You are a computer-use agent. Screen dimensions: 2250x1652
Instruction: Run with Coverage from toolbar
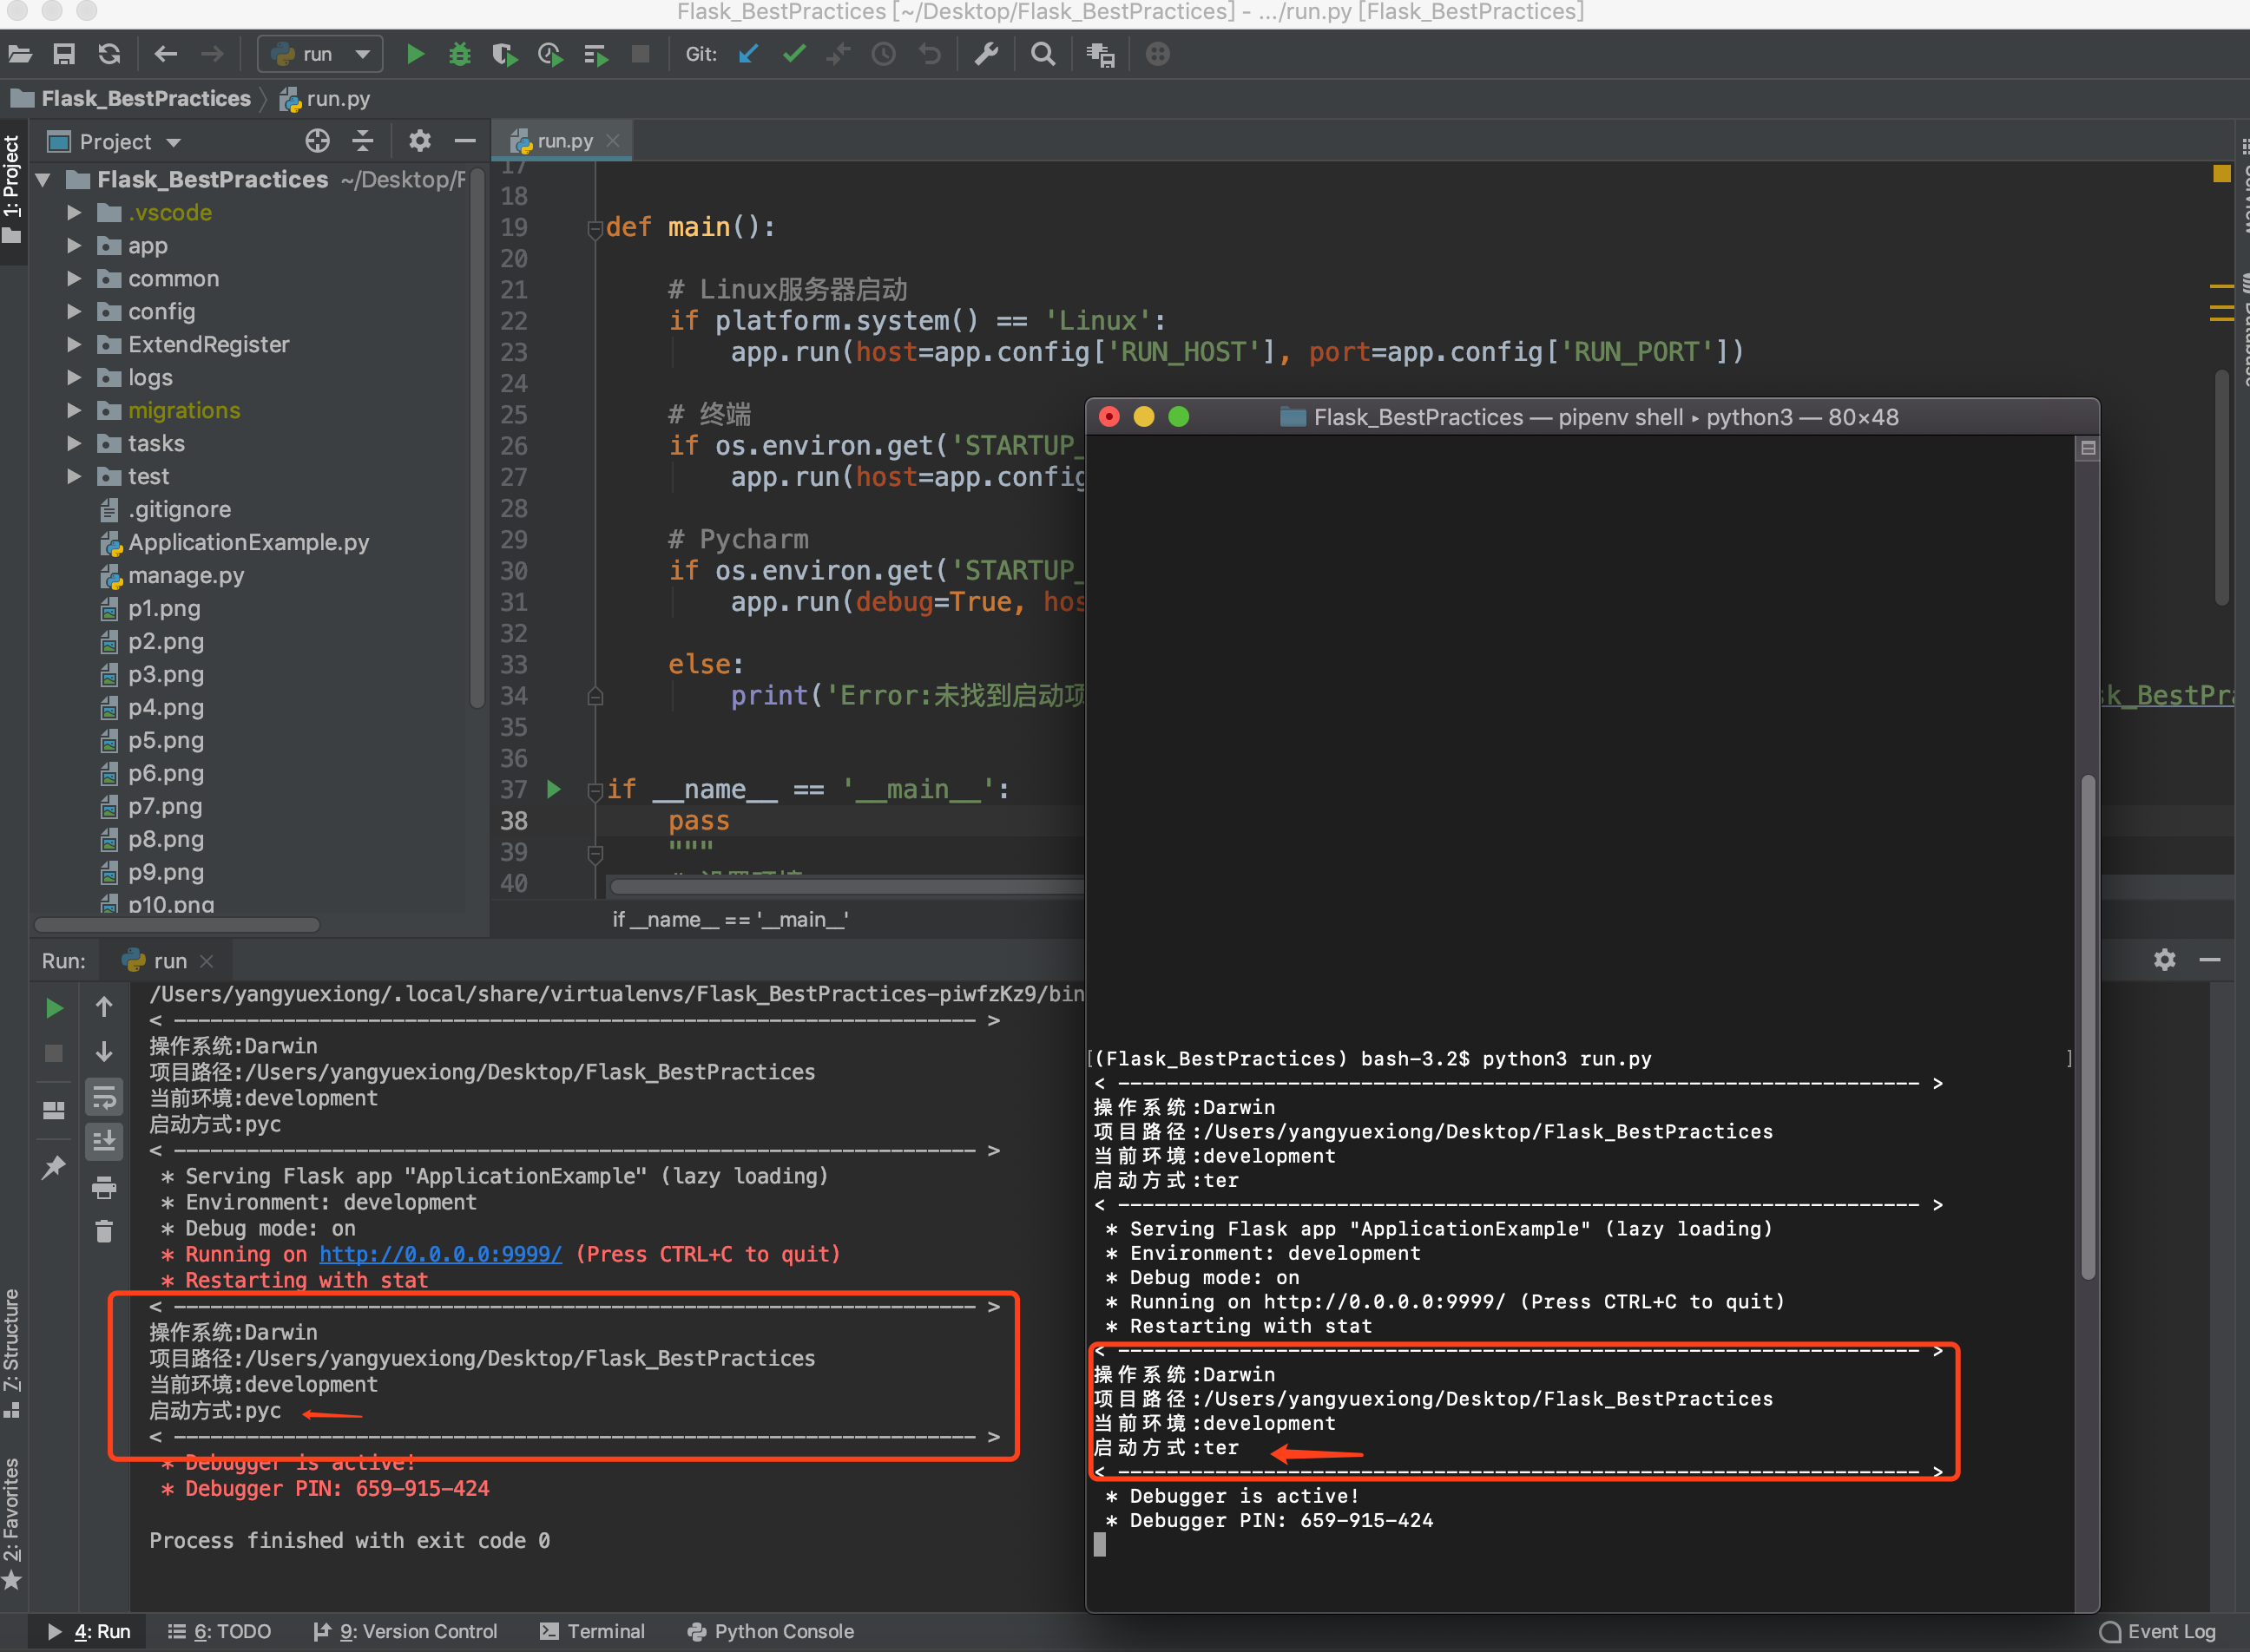click(x=504, y=54)
